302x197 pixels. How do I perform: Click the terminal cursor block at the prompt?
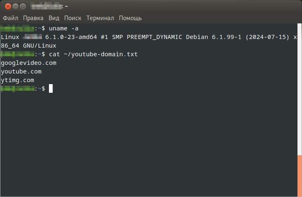coord(51,89)
